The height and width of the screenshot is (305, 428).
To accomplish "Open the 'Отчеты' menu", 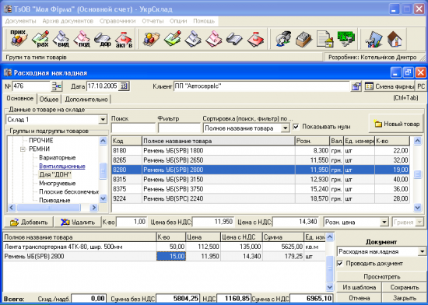I will coord(153,21).
